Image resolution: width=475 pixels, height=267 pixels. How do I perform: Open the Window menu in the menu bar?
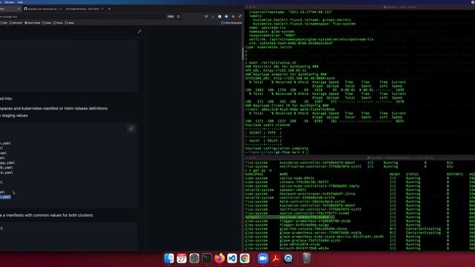coord(10,2)
